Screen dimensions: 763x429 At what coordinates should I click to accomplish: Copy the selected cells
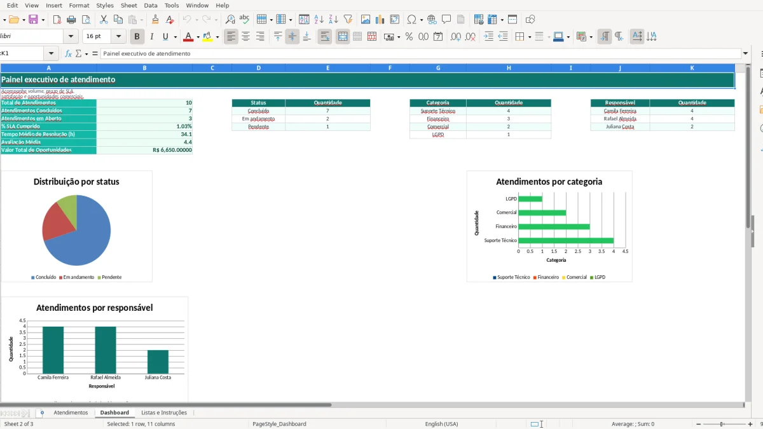(118, 20)
